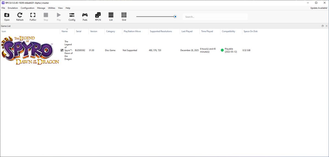329x157 pixels.
Task: Float the Game List panel
Action: point(322,26)
